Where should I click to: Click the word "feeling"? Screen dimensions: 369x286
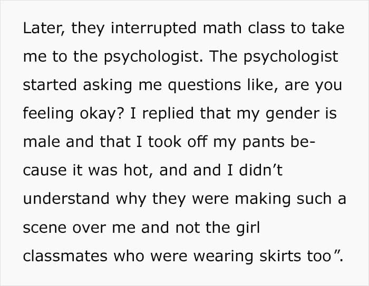[48, 113]
